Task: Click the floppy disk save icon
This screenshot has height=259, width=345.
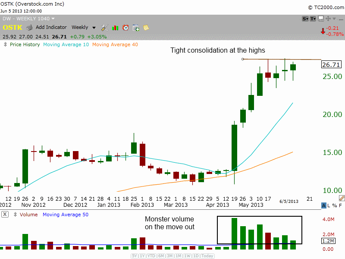Action: point(321,19)
